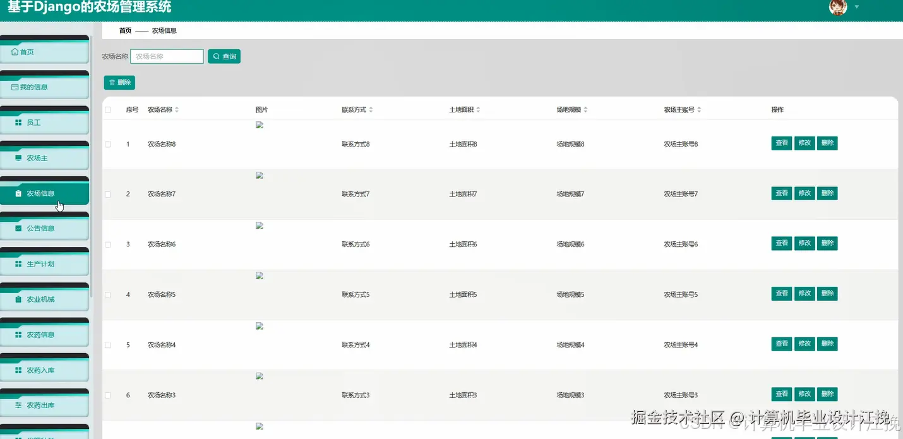Open 农场主 sidebar menu

click(x=44, y=158)
